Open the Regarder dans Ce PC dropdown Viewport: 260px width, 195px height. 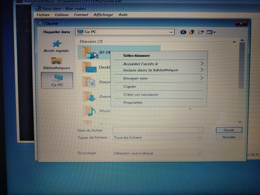125,32
